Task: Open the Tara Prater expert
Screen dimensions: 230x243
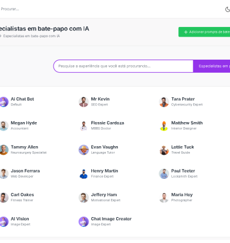Action: 183,99
